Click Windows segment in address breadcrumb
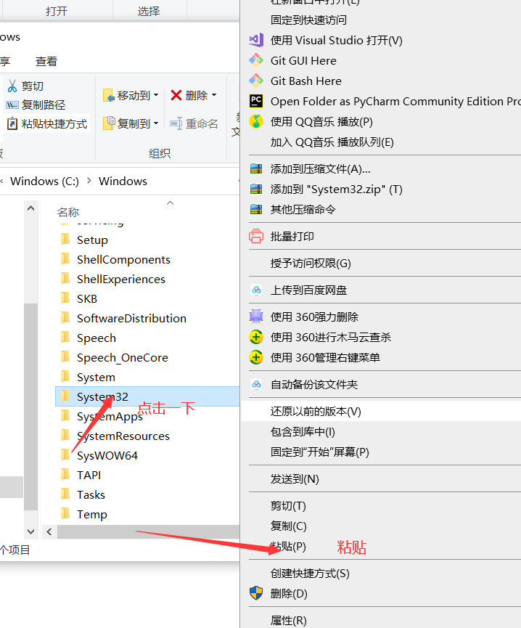 (123, 181)
